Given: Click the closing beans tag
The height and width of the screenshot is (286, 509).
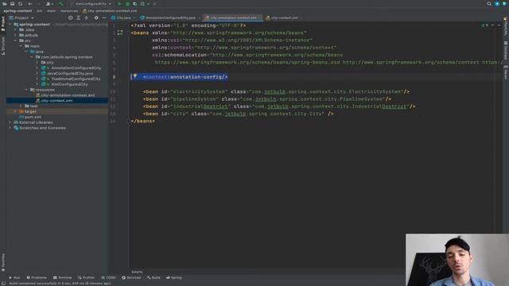Looking at the screenshot, I should coord(143,122).
